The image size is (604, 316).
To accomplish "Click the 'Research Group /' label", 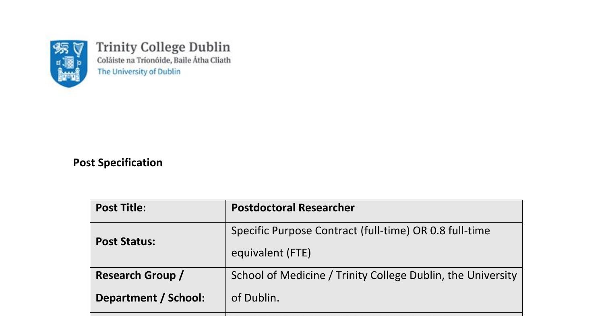I will tap(140, 275).
